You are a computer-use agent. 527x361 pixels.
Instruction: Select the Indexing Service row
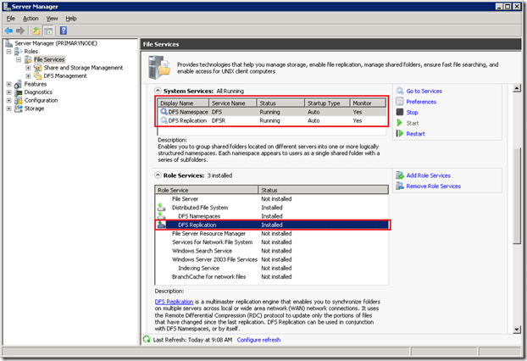(272, 268)
